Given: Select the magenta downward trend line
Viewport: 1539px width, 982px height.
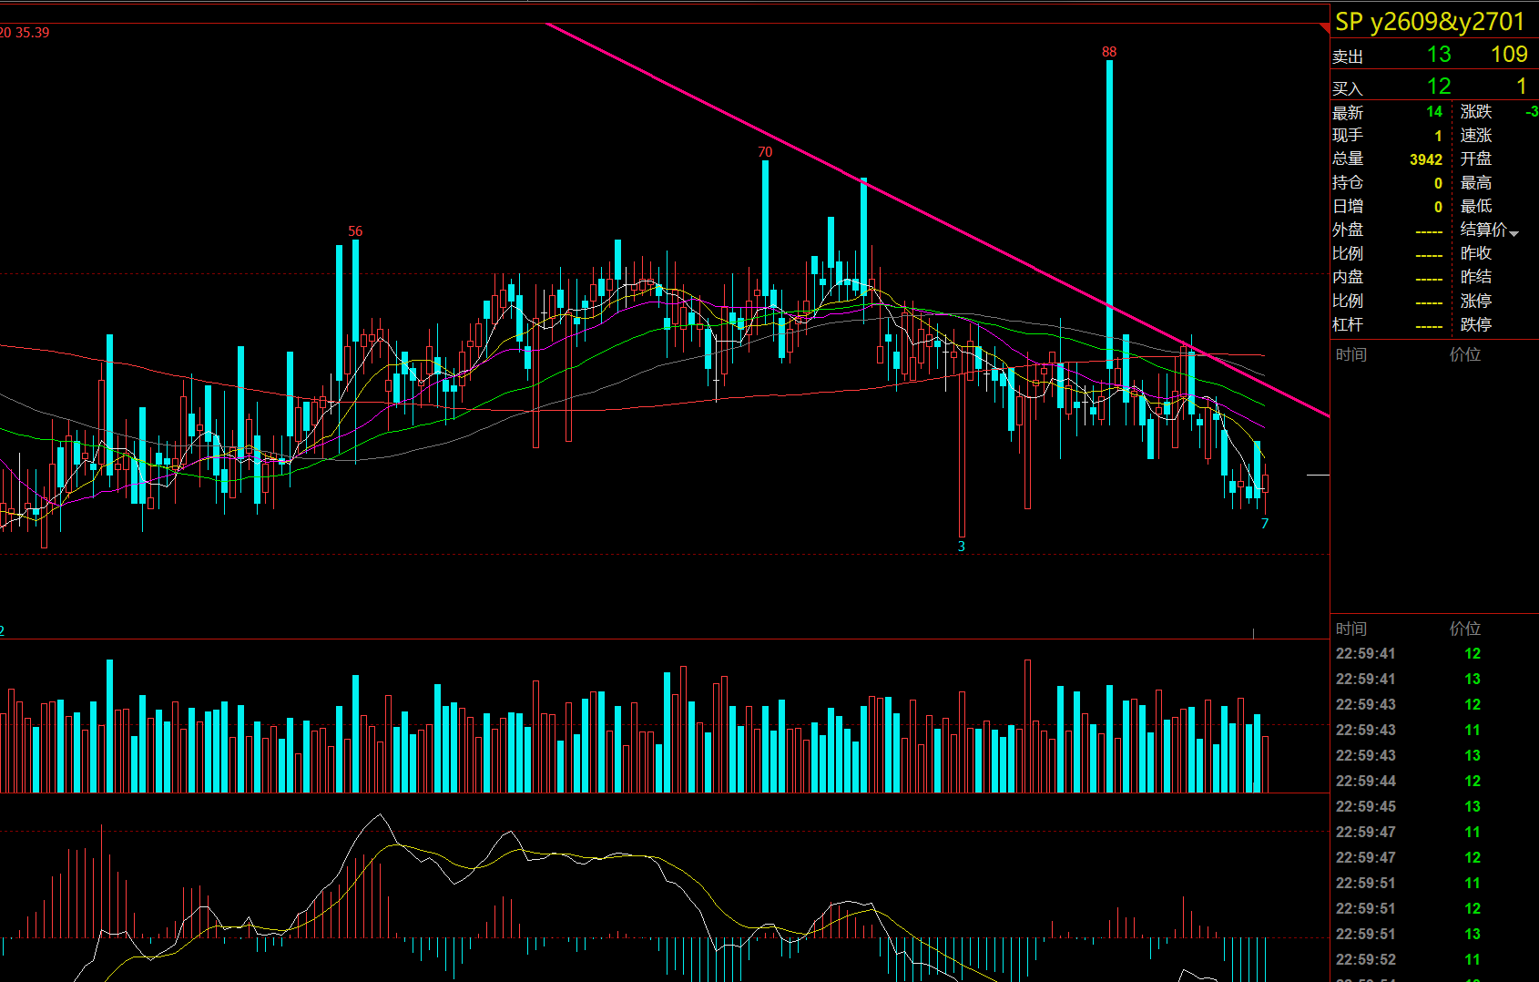Looking at the screenshot, I should pyautogui.click(x=937, y=220).
